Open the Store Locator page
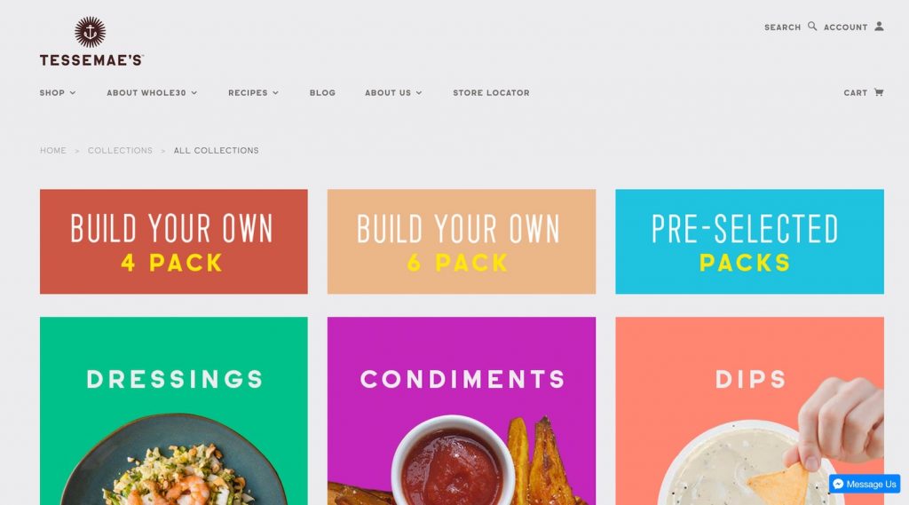 coord(491,93)
